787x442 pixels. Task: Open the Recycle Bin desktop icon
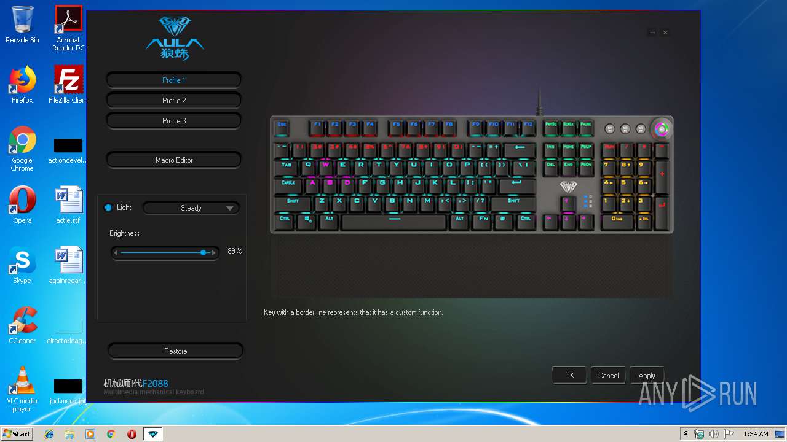(22, 25)
